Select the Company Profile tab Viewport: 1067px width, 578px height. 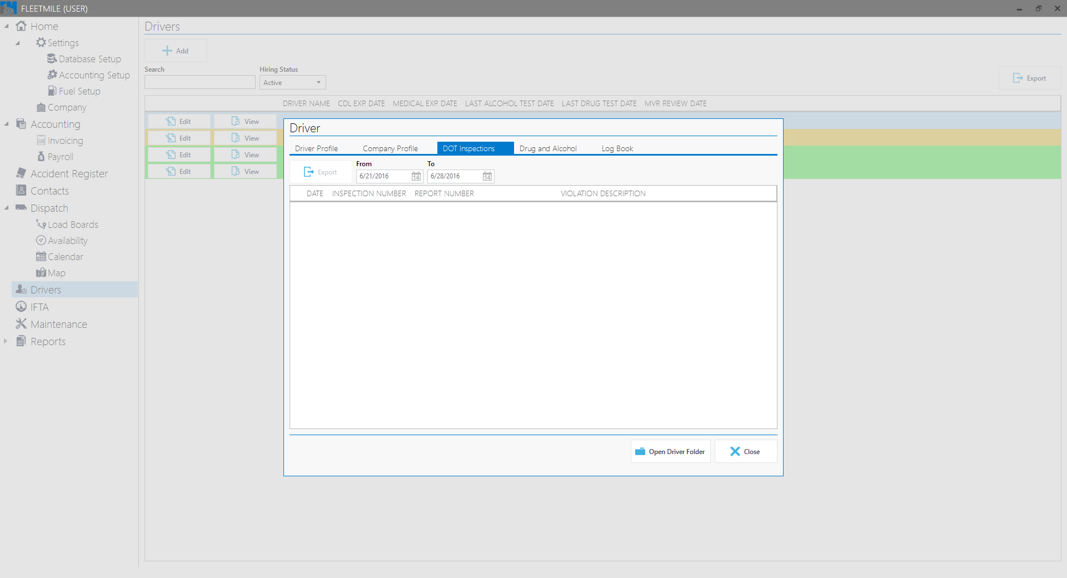pyautogui.click(x=390, y=148)
